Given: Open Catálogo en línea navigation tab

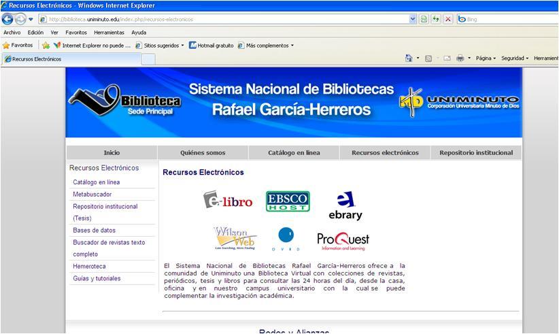Looking at the screenshot, I should point(294,152).
